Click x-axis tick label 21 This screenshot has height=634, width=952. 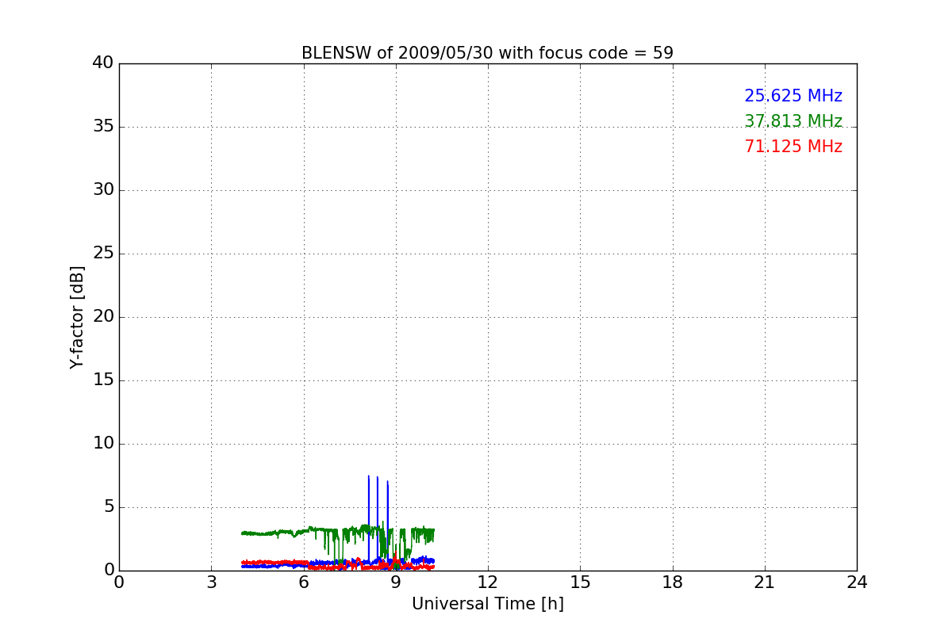[x=765, y=582]
